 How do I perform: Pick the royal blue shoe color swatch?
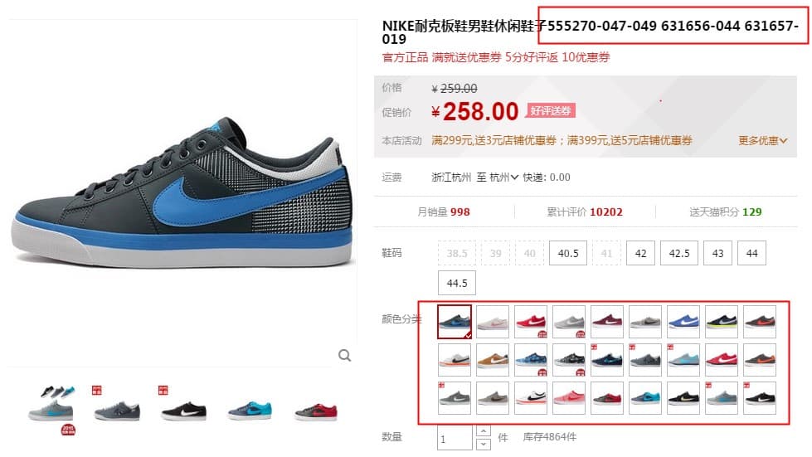point(683,322)
